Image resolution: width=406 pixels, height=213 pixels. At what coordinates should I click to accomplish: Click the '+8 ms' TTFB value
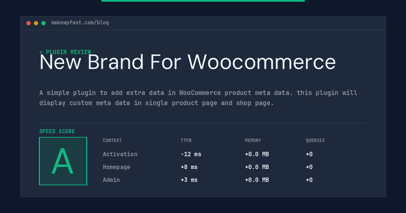189,167
